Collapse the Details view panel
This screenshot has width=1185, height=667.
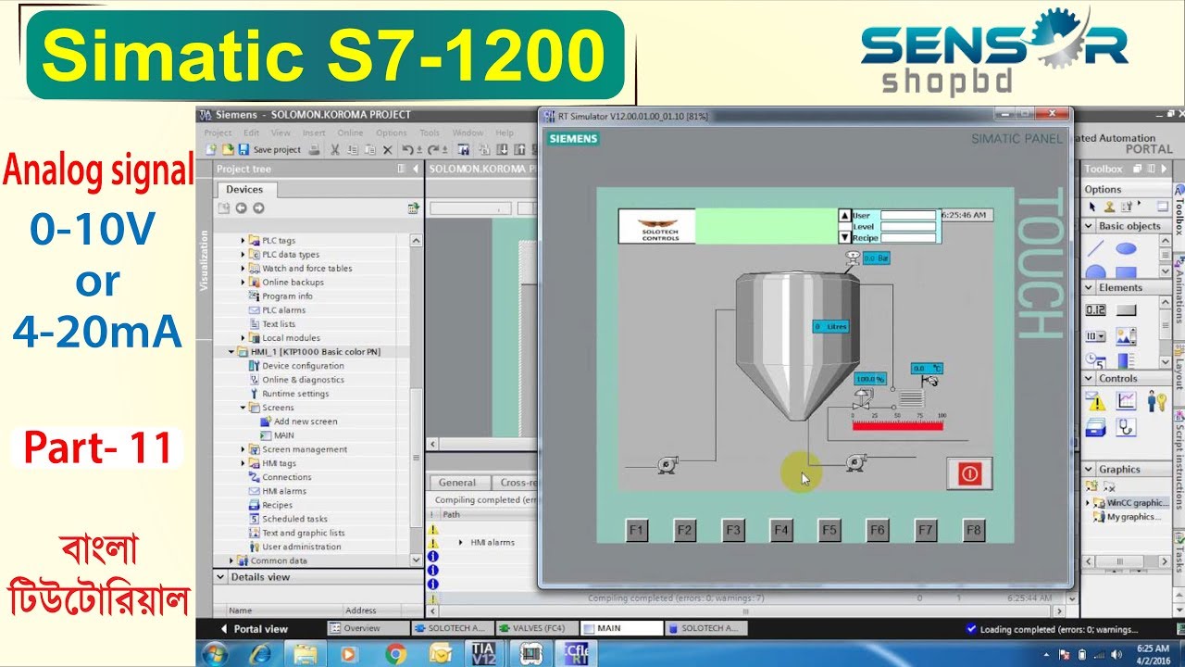tap(221, 577)
